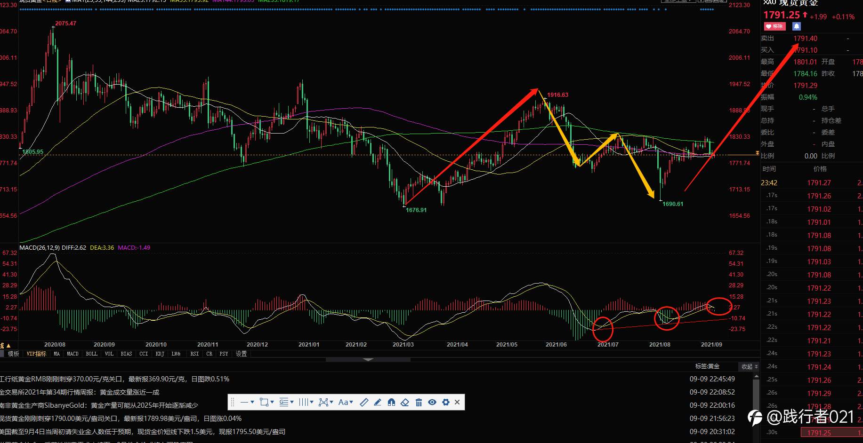
Task: Select the wave pattern drawing tool
Action: [x=323, y=402]
